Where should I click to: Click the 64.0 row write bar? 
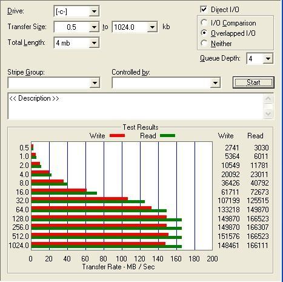click(x=92, y=208)
